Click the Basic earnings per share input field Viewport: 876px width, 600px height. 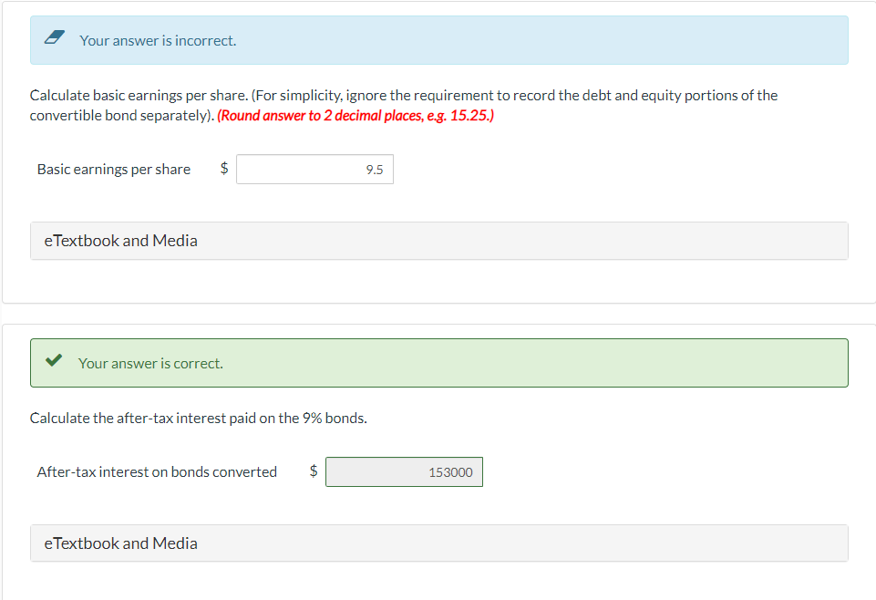coord(314,170)
